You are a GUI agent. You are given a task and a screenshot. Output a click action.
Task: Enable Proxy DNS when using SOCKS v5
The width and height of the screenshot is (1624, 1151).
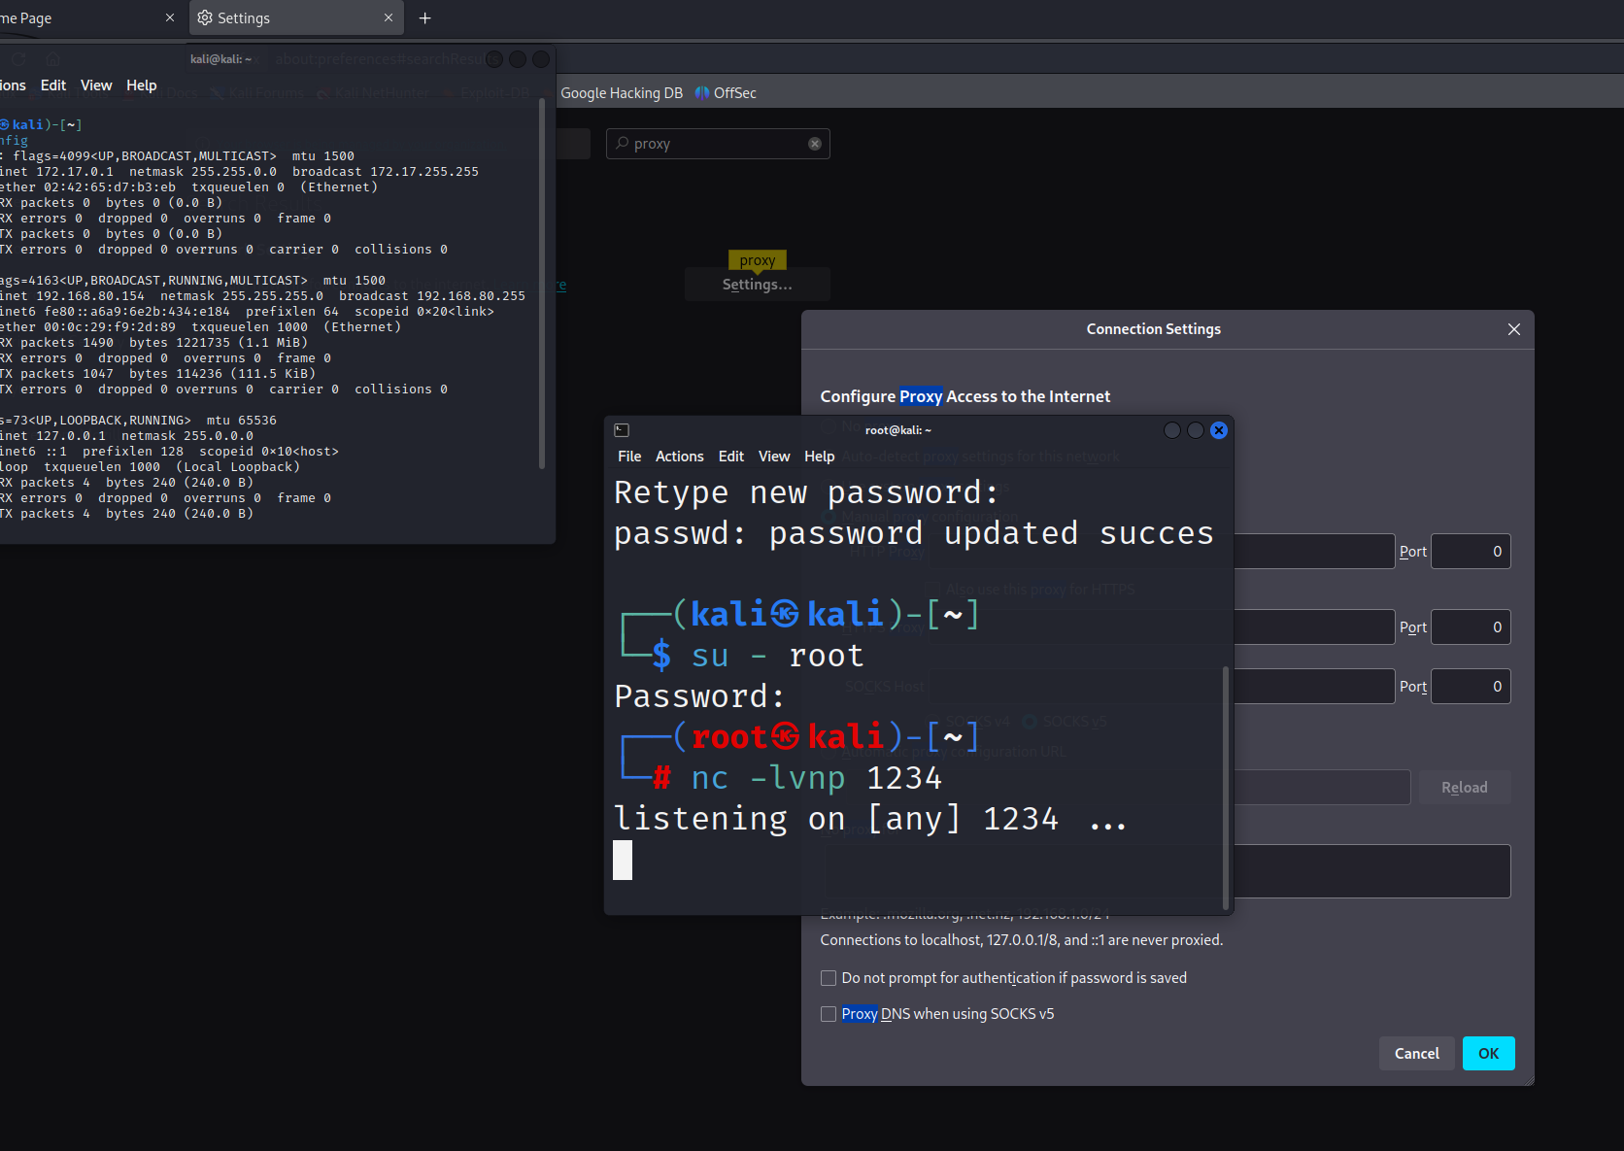click(x=829, y=1014)
